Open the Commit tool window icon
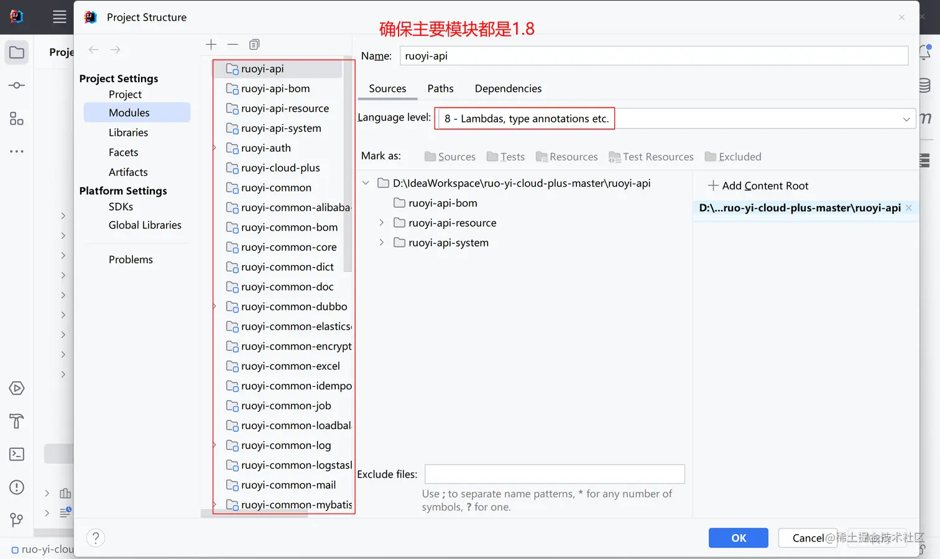Screen dimensions: 940x559 [x=17, y=85]
